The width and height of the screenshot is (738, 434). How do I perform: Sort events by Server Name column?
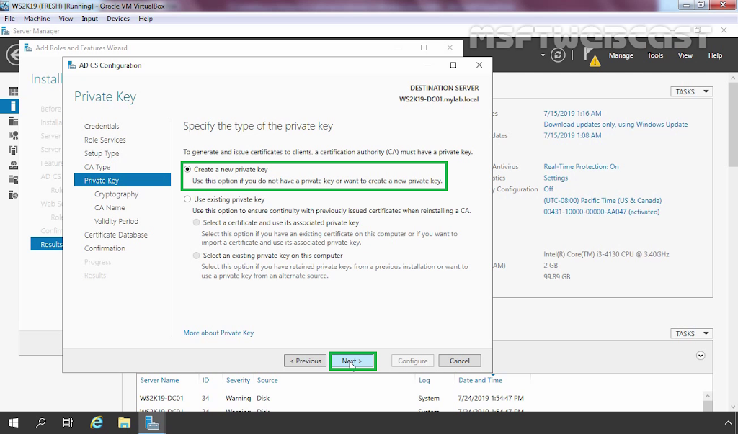159,380
